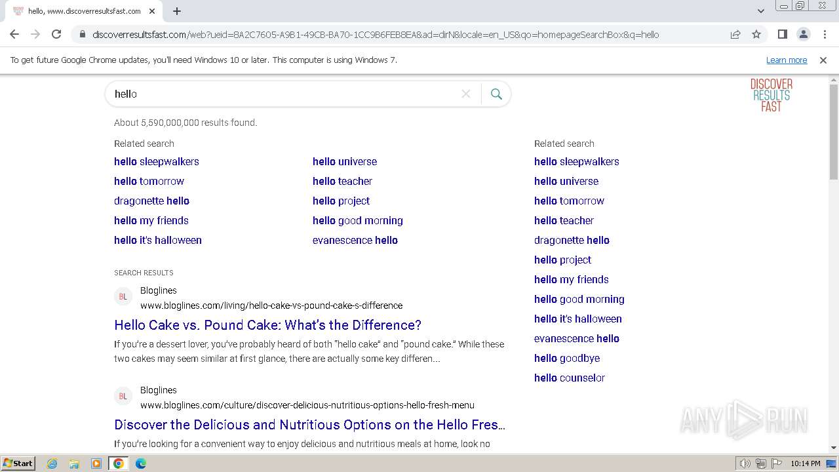Open the side panel icon

[x=783, y=35]
